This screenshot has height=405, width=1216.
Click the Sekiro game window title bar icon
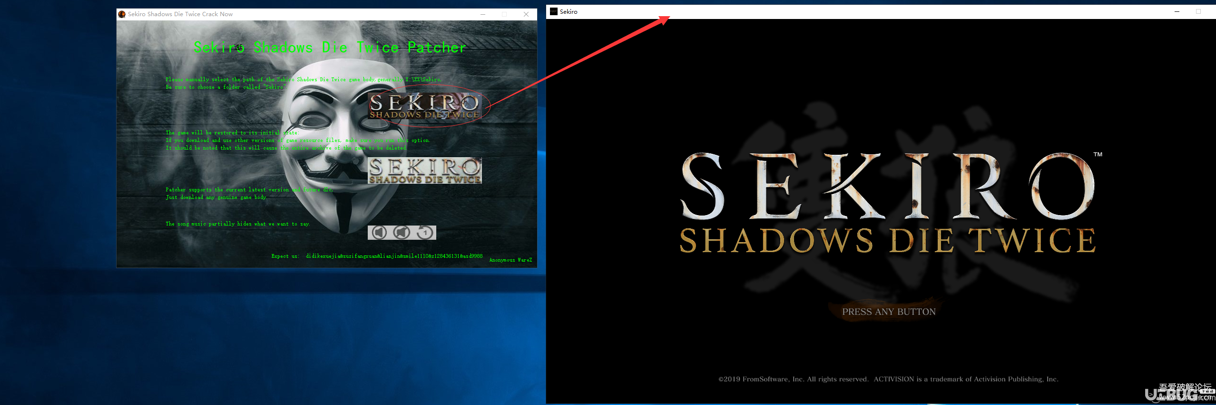pos(554,11)
